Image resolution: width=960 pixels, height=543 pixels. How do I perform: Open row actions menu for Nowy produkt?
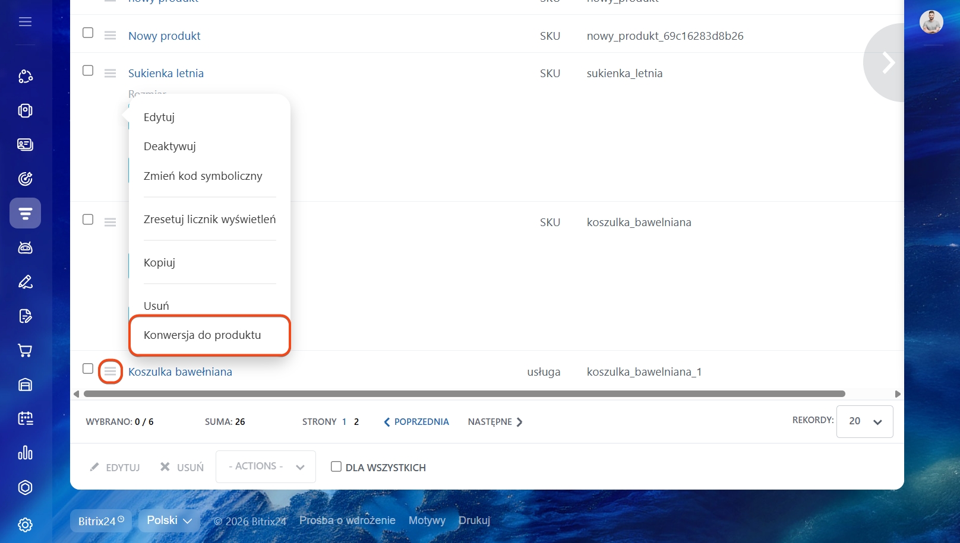(110, 36)
